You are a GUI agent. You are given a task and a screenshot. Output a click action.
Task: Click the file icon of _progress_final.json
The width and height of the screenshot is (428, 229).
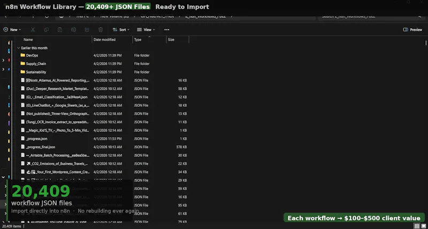coord(23,147)
